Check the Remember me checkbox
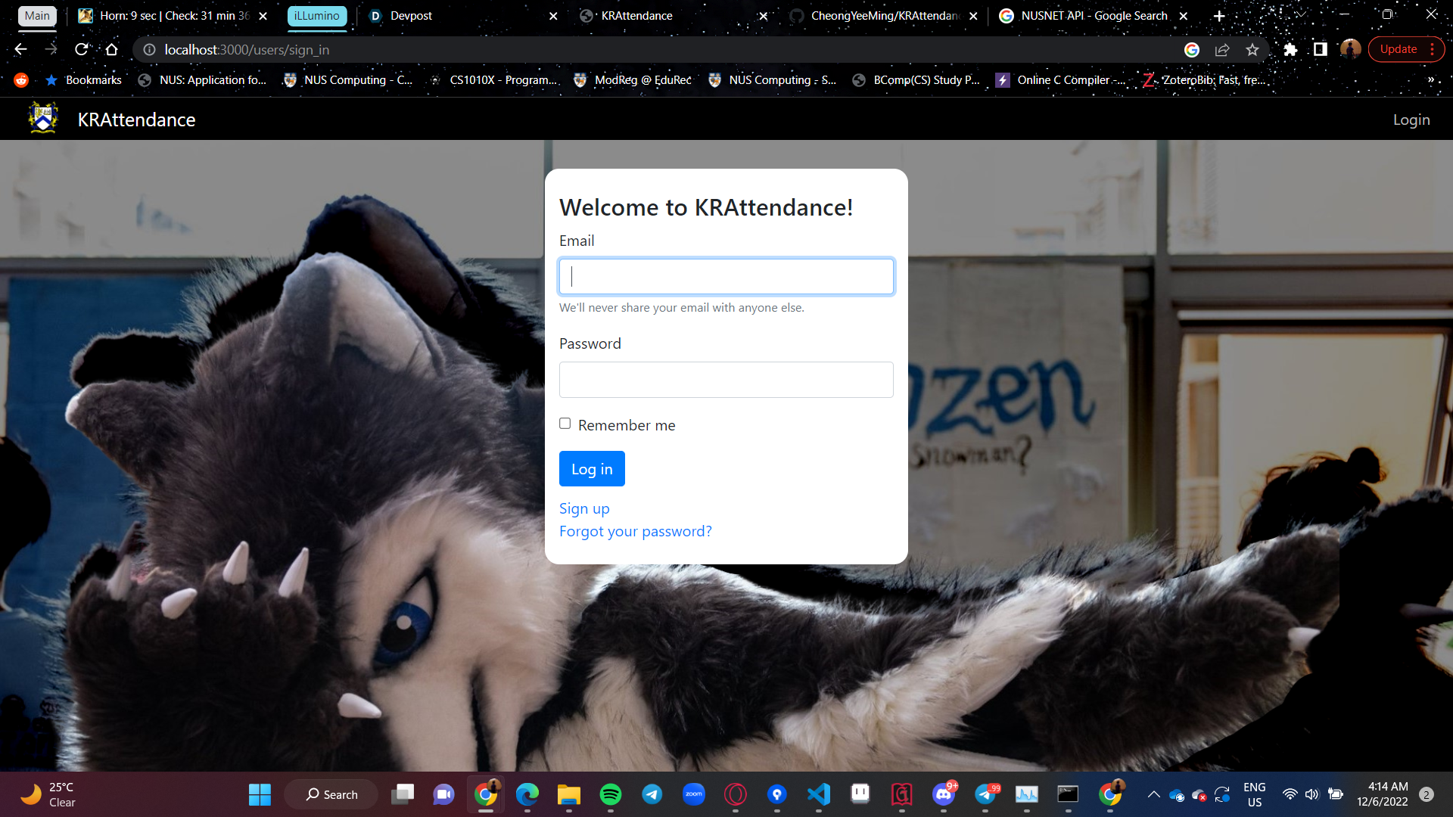This screenshot has width=1453, height=817. tap(565, 424)
